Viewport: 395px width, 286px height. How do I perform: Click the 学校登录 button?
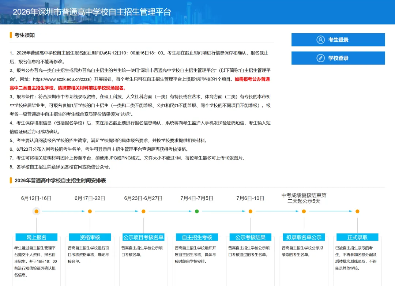coord(338,58)
